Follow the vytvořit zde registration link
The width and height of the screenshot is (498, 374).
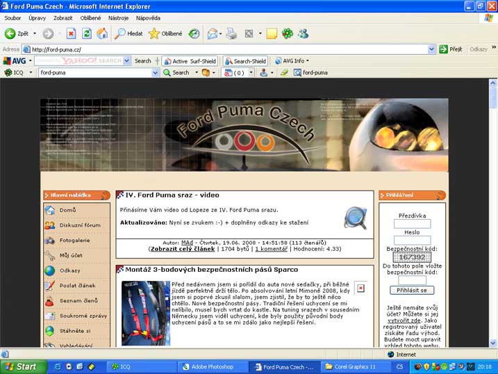pyautogui.click(x=404, y=320)
